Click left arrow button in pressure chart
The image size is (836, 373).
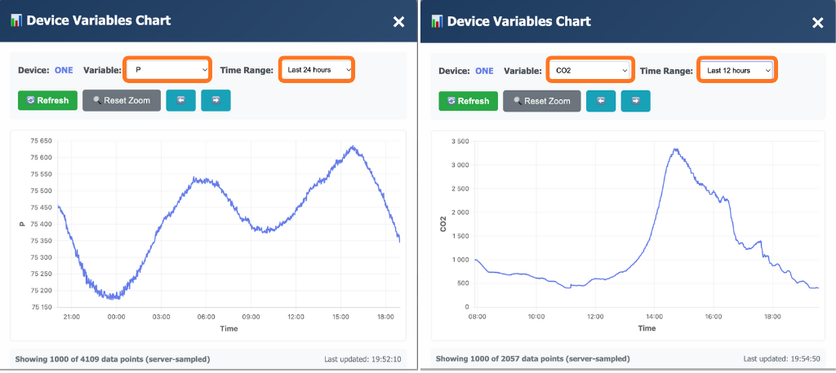(x=180, y=100)
